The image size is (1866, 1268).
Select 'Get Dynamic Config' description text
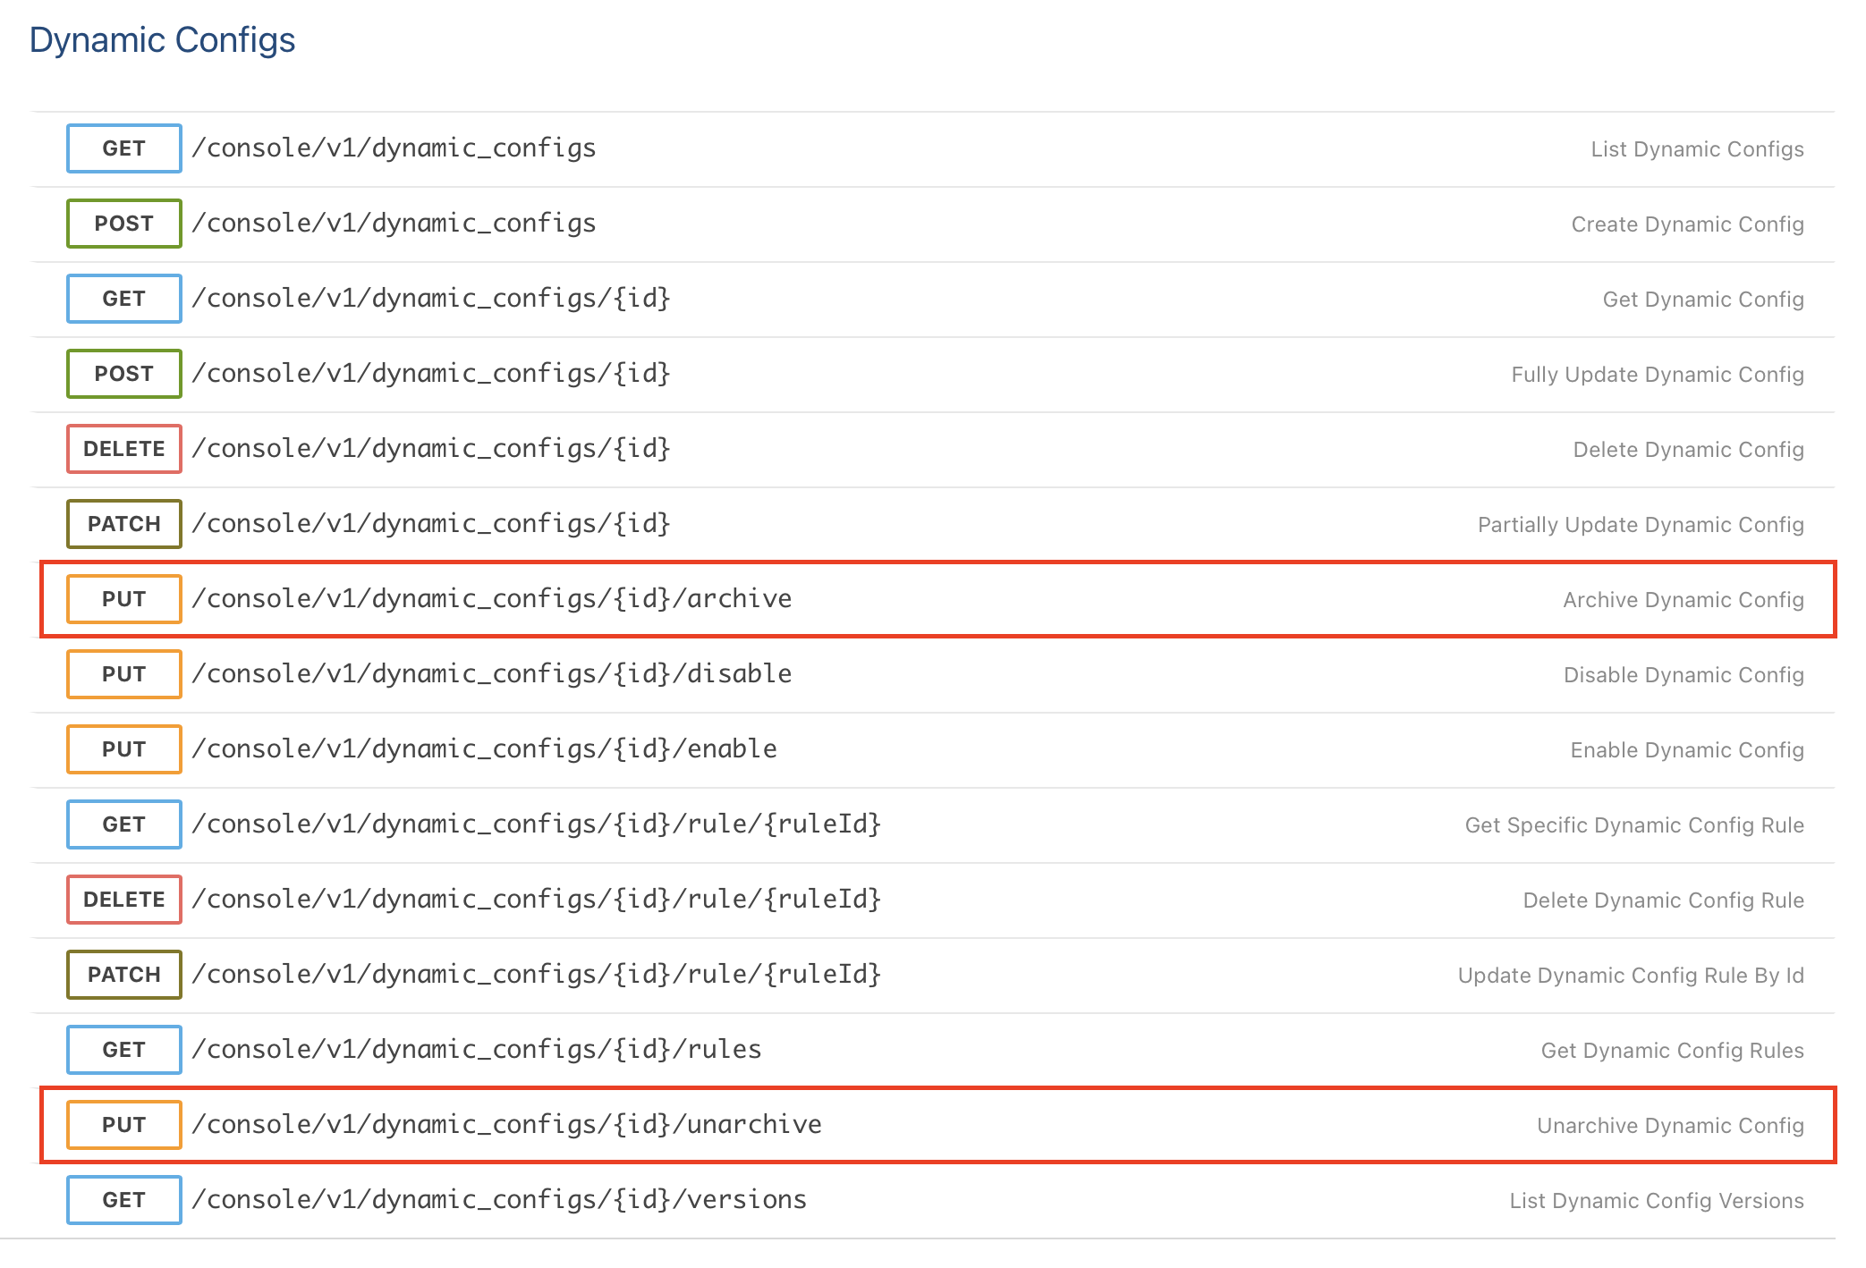[x=1703, y=300]
